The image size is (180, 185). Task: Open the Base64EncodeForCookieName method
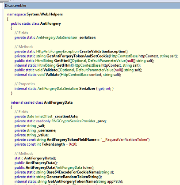click(73, 172)
